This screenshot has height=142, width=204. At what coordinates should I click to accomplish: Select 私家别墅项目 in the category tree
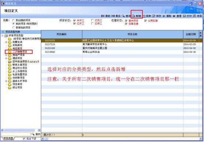[x=20, y=75]
